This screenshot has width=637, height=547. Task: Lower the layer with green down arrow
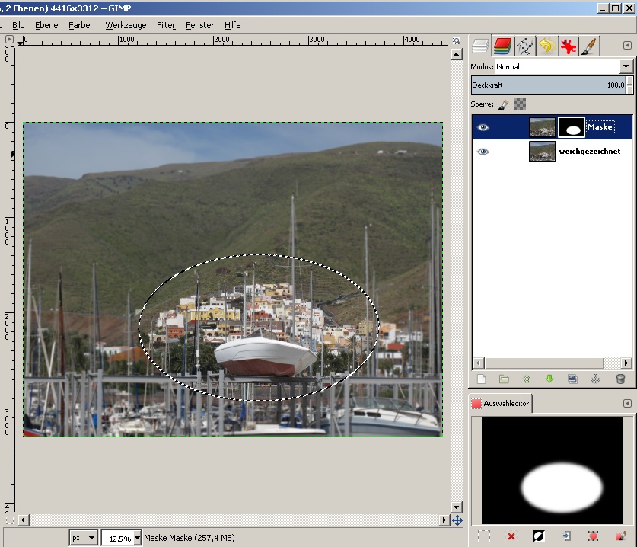(549, 379)
